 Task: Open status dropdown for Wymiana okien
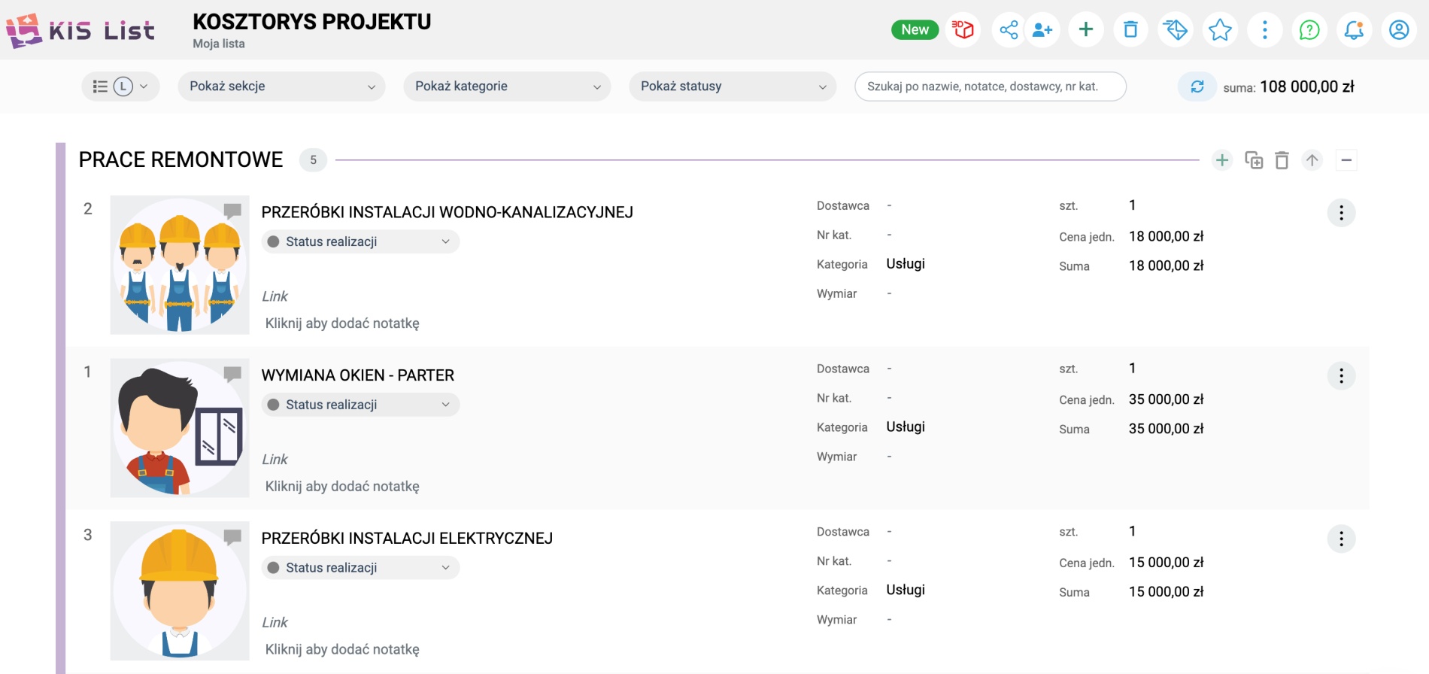[x=360, y=405]
